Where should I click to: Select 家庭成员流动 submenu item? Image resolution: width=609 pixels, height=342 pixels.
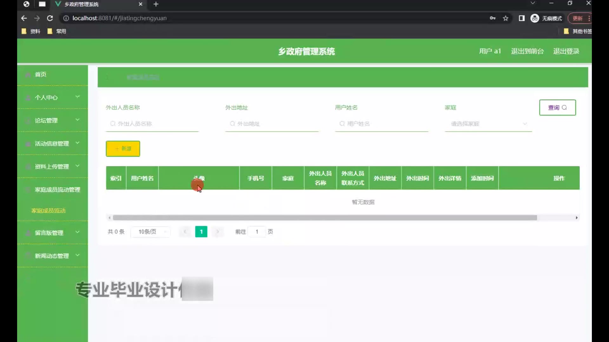tap(48, 211)
